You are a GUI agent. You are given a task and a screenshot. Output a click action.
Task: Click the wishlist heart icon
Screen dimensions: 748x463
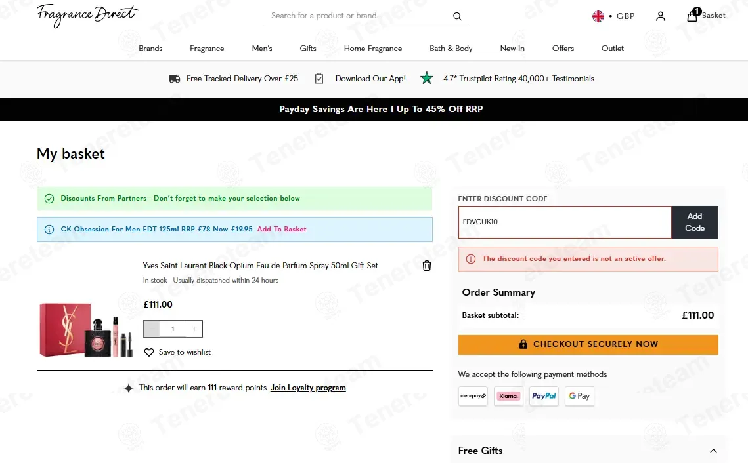[x=149, y=352]
